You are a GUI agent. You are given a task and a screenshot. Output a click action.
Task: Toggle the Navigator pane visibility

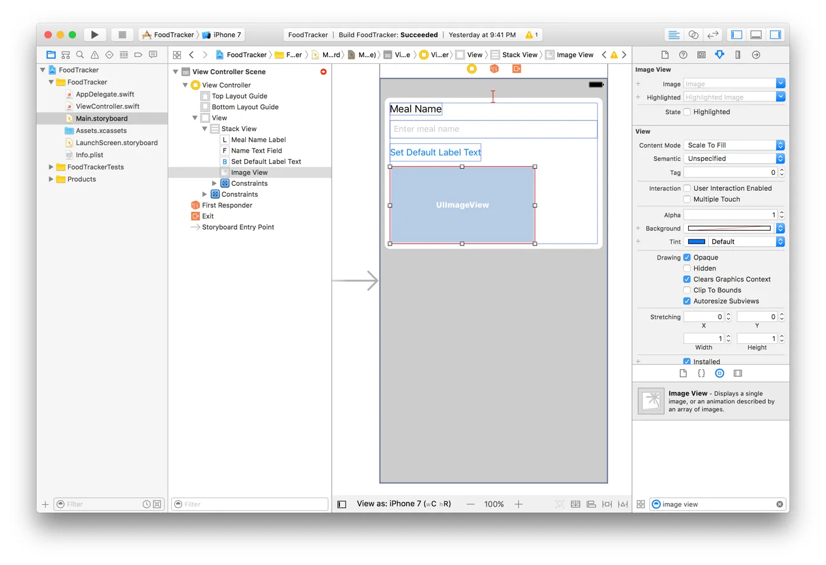(x=737, y=35)
